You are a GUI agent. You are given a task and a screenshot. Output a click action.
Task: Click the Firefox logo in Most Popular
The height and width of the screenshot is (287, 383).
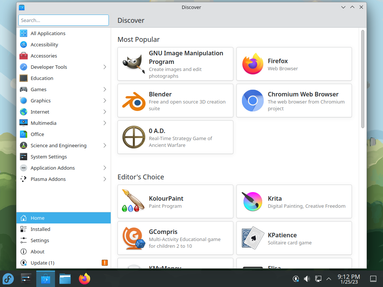coord(253,64)
